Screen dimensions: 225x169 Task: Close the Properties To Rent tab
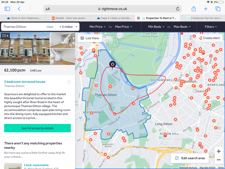(138, 18)
